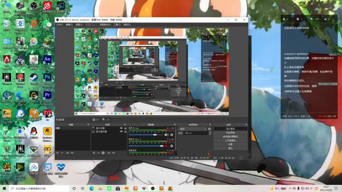Screen dimensions: 342x192
Task: Open the scene transition type dropdown
Action: click(x=193, y=129)
